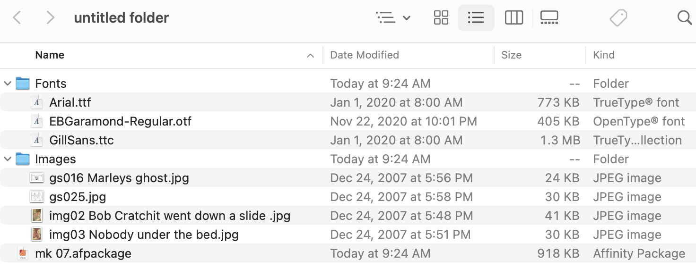This screenshot has height=269, width=696.
Task: Click date Dec 24, 2007 at 5:56 PM
Action: [401, 178]
